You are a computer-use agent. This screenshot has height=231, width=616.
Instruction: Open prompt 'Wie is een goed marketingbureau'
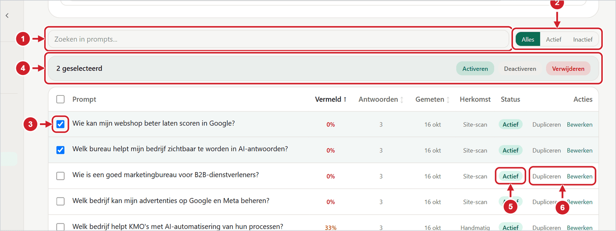(165, 175)
